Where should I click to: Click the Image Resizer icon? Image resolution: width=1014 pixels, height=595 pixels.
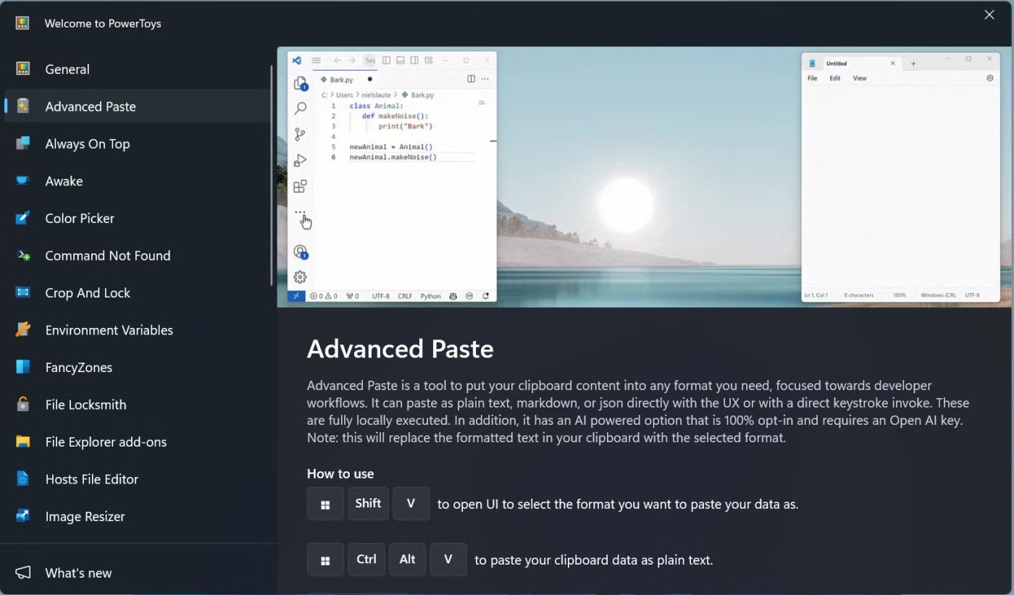point(23,516)
